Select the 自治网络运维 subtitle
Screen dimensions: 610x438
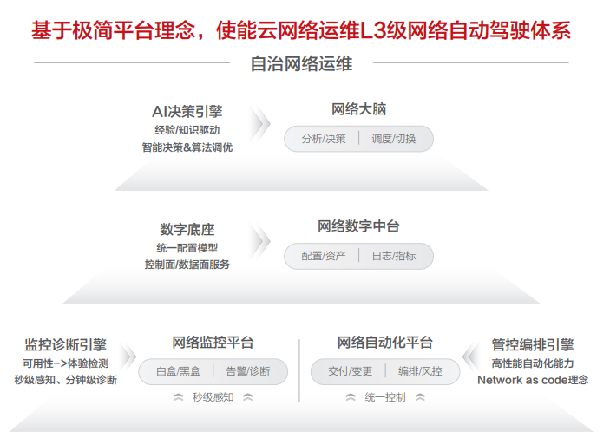[x=301, y=64]
